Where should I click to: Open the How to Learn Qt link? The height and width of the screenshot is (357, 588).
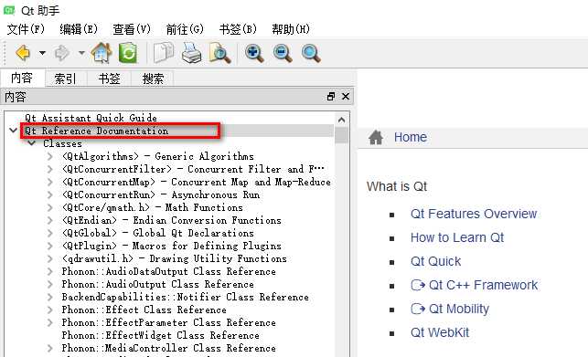[x=457, y=237]
